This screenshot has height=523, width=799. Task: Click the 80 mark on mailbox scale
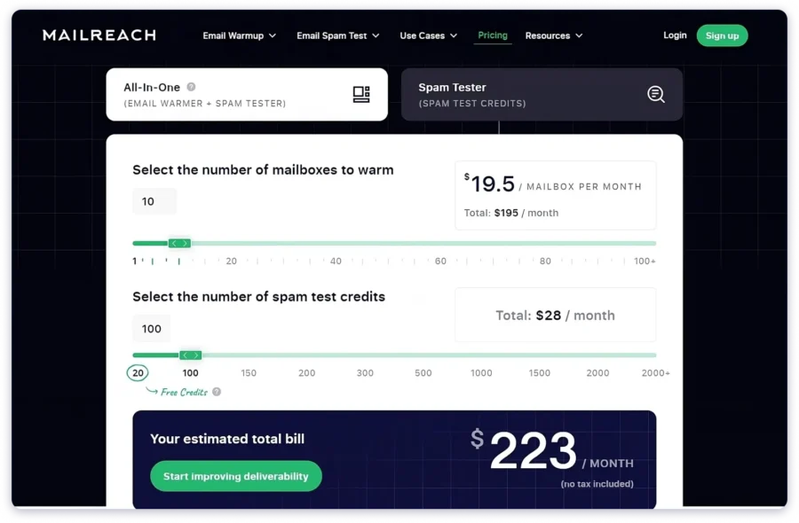point(545,261)
